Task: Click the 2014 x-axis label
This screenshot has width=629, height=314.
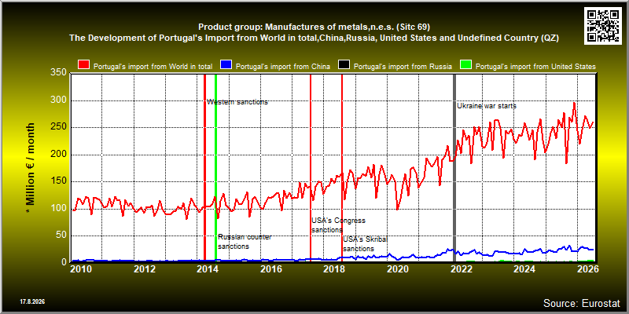Action: point(208,269)
